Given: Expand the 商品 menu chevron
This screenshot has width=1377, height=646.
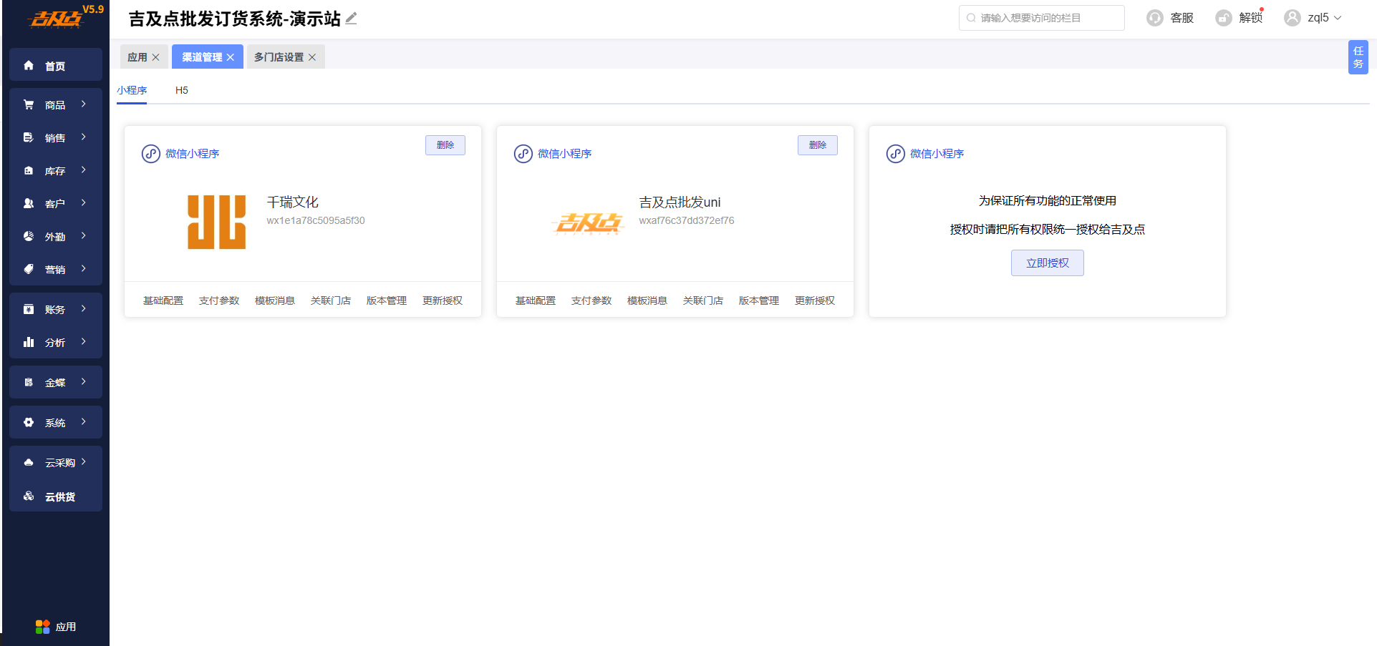Looking at the screenshot, I should click(84, 104).
